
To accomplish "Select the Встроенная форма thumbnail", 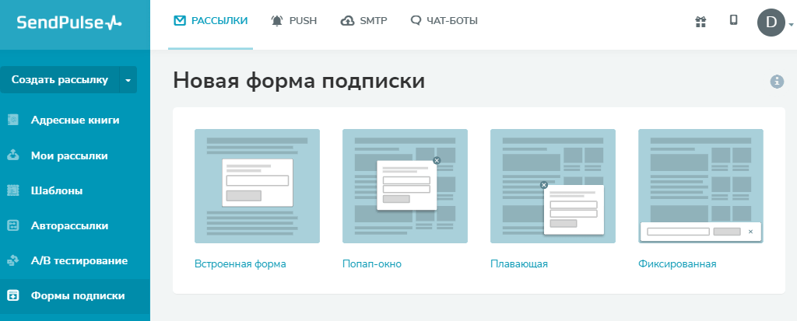I will point(257,186).
